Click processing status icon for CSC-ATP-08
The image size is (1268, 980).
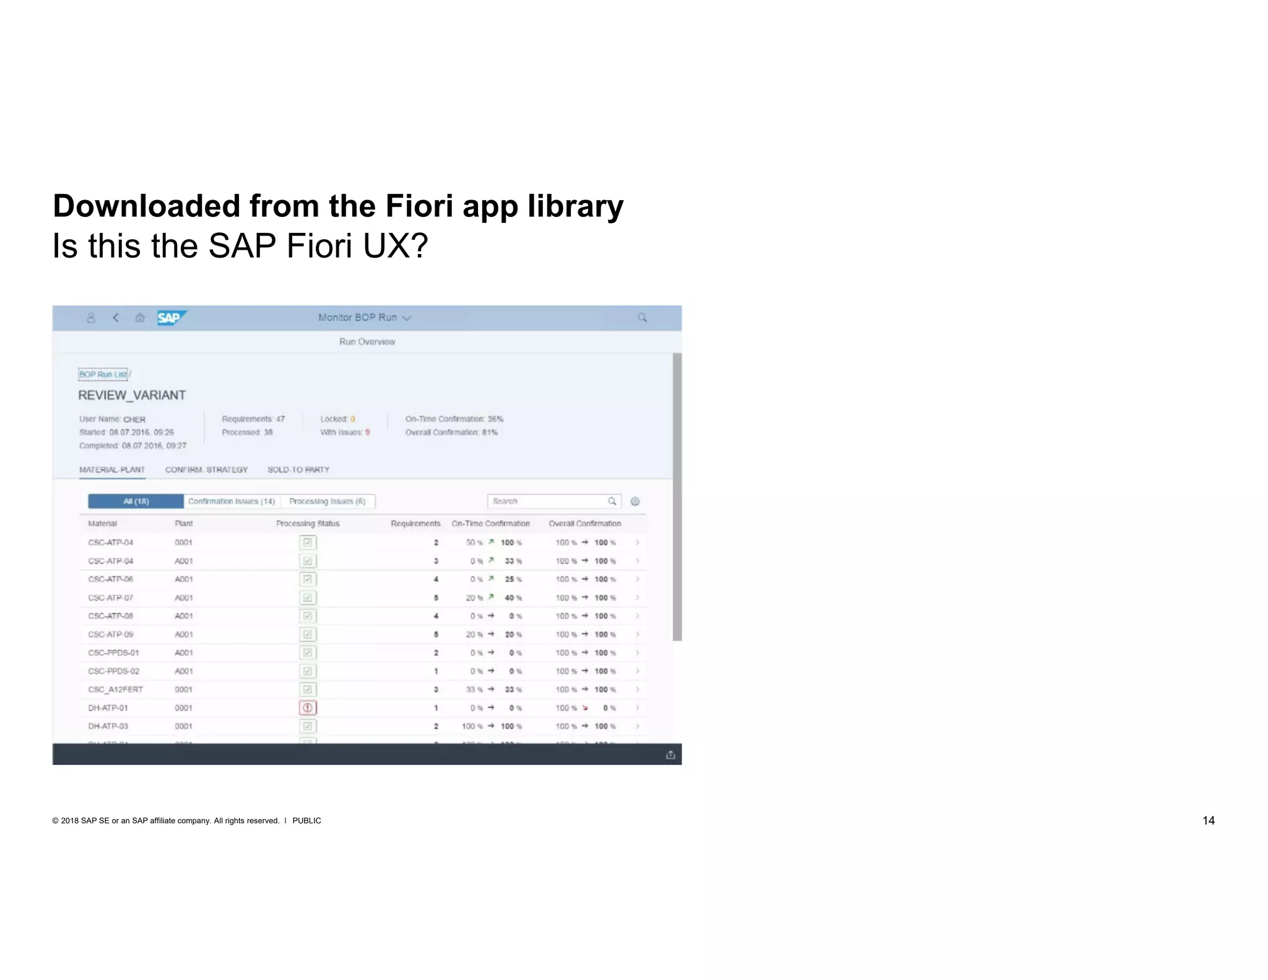(x=308, y=616)
